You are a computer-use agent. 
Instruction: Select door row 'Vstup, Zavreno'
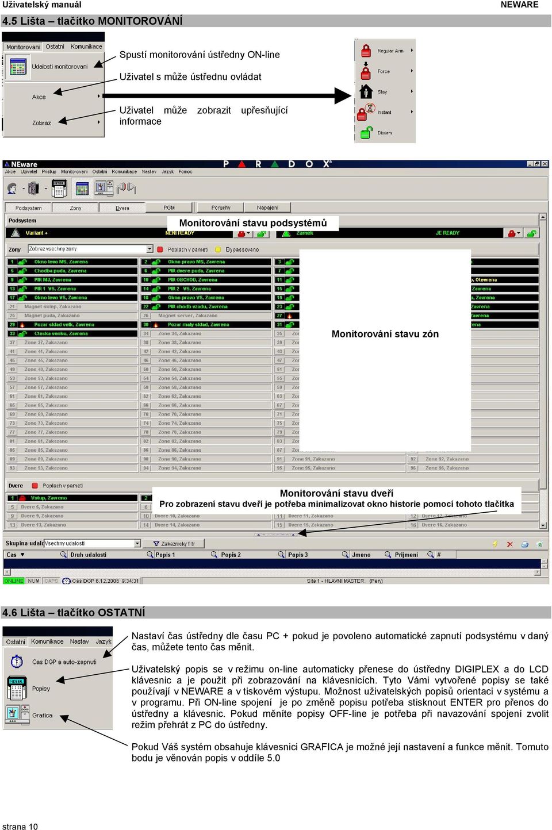click(72, 498)
